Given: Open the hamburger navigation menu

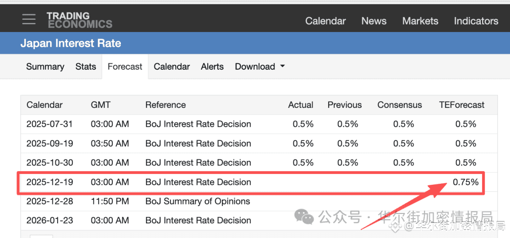Looking at the screenshot, I should pos(29,19).
